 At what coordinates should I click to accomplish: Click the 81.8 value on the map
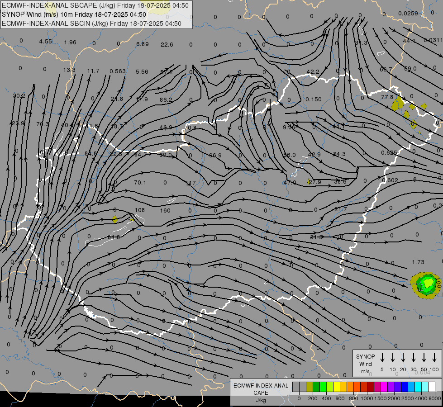click(114, 237)
